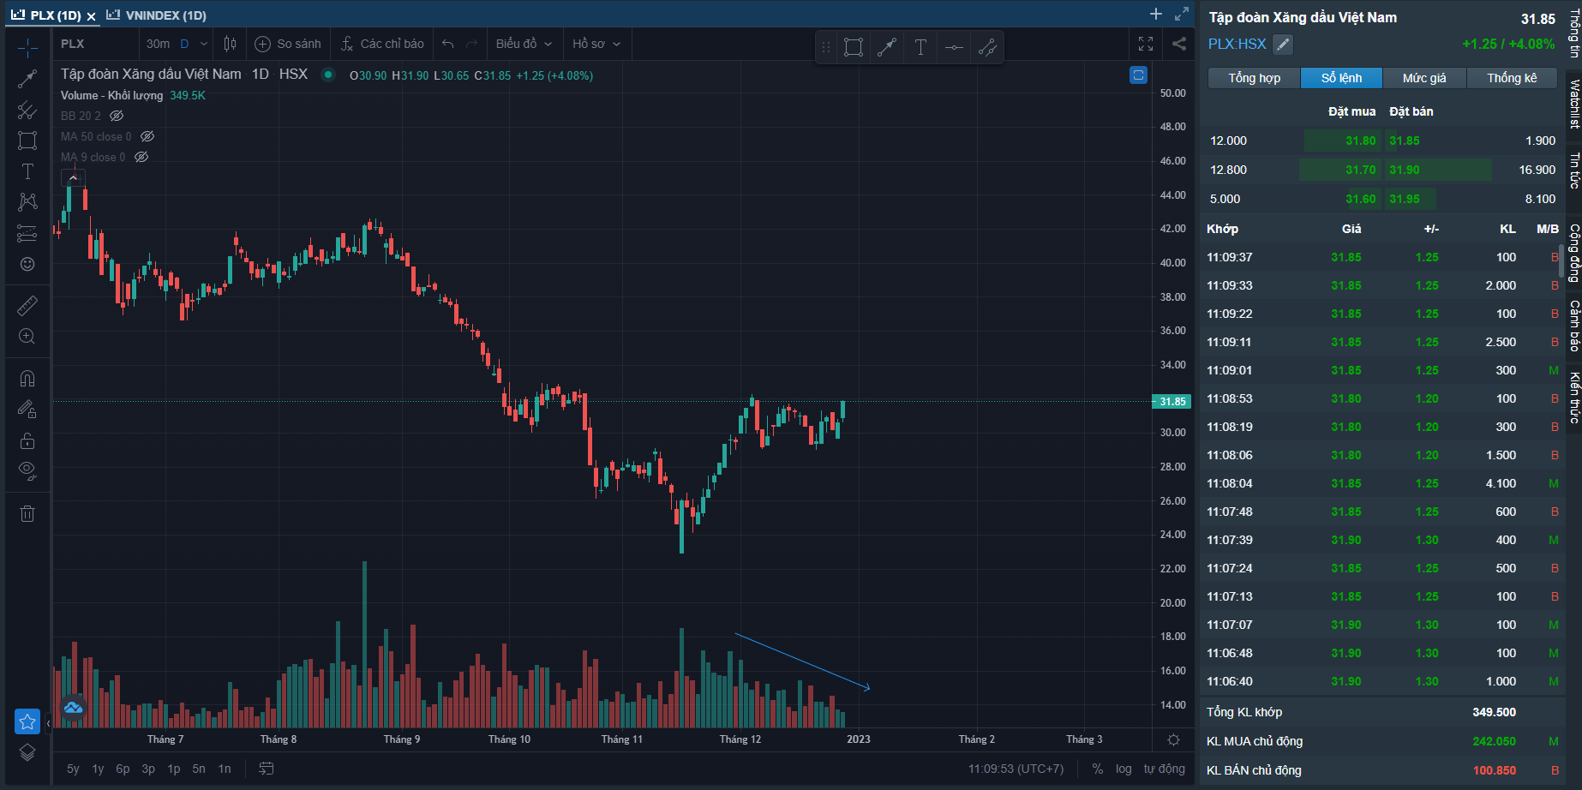Switch to the Mức giá tab
The image size is (1582, 790).
point(1423,78)
